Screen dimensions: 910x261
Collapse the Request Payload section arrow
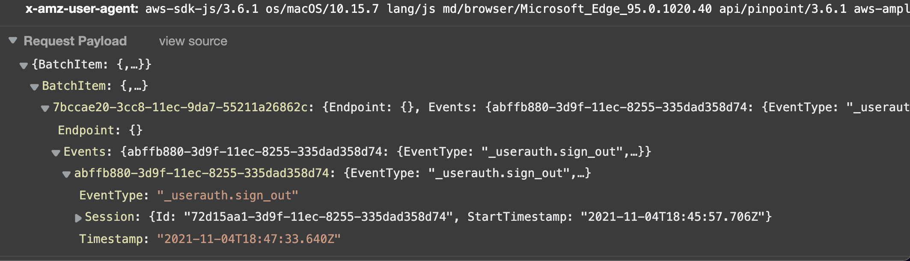tap(13, 40)
